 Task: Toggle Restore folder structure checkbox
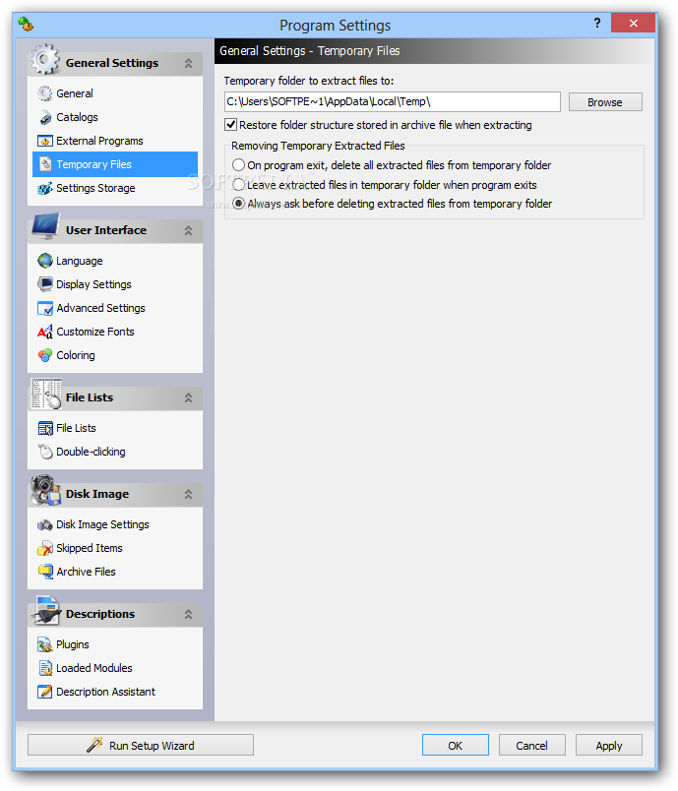[230, 125]
